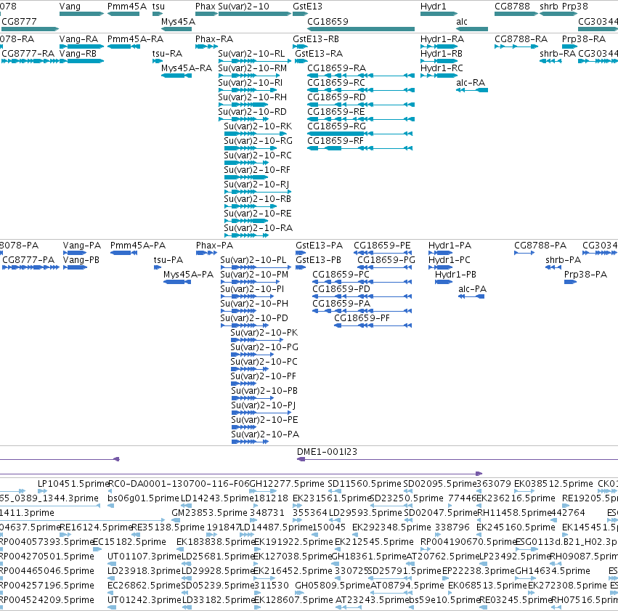This screenshot has width=618, height=611.
Task: Select the Phax gene feature
Action: (x=206, y=14)
